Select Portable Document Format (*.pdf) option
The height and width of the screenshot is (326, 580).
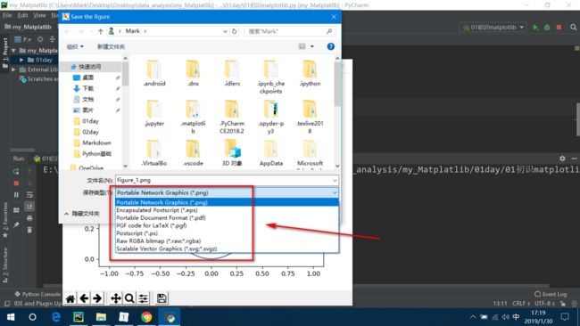tap(228, 218)
